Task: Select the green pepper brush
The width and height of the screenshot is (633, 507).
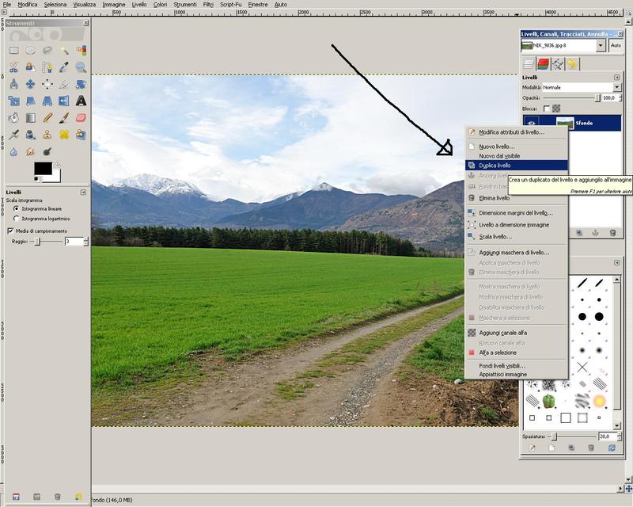Action: point(548,401)
